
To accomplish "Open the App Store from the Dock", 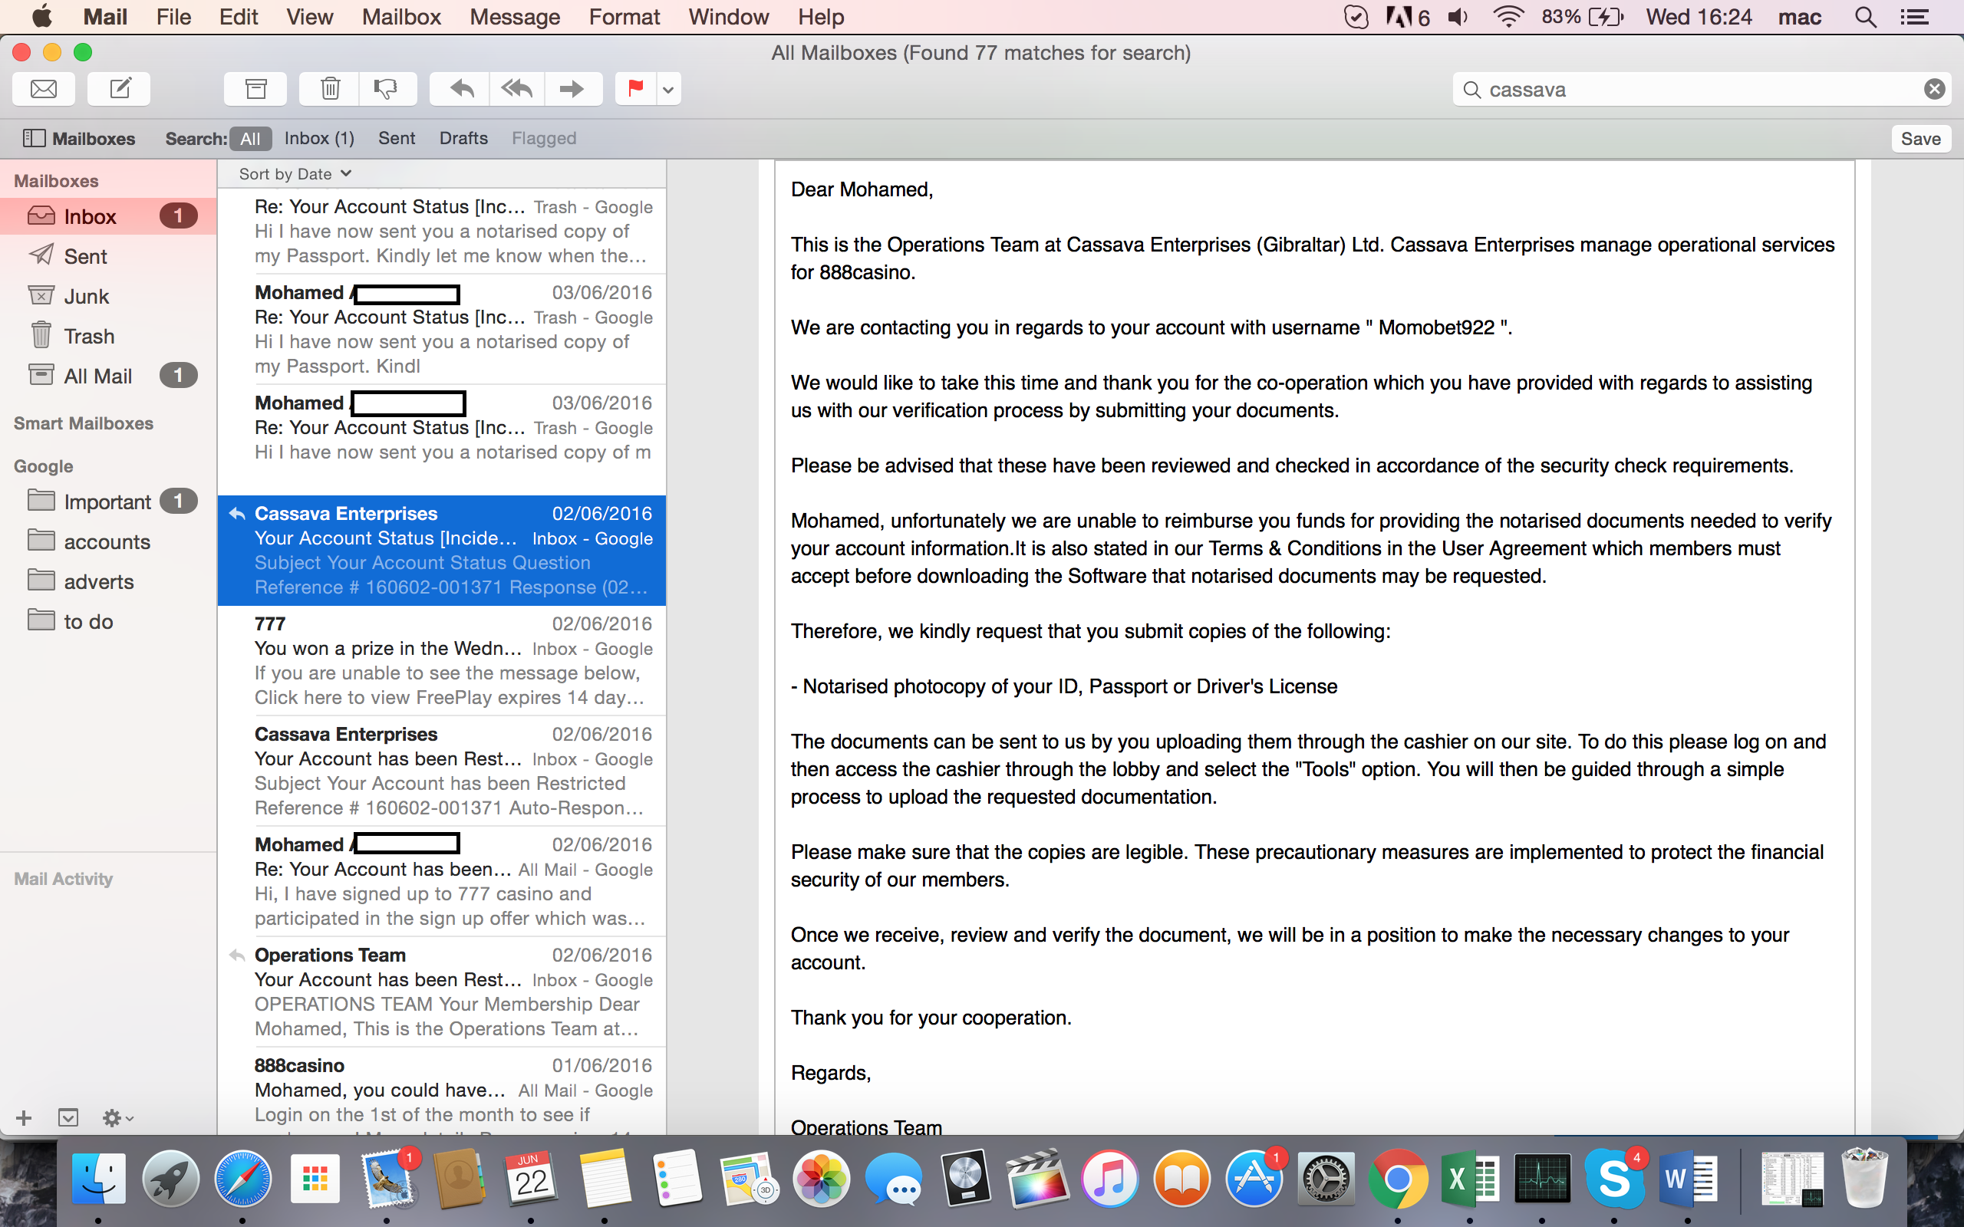I will pyautogui.click(x=1254, y=1179).
